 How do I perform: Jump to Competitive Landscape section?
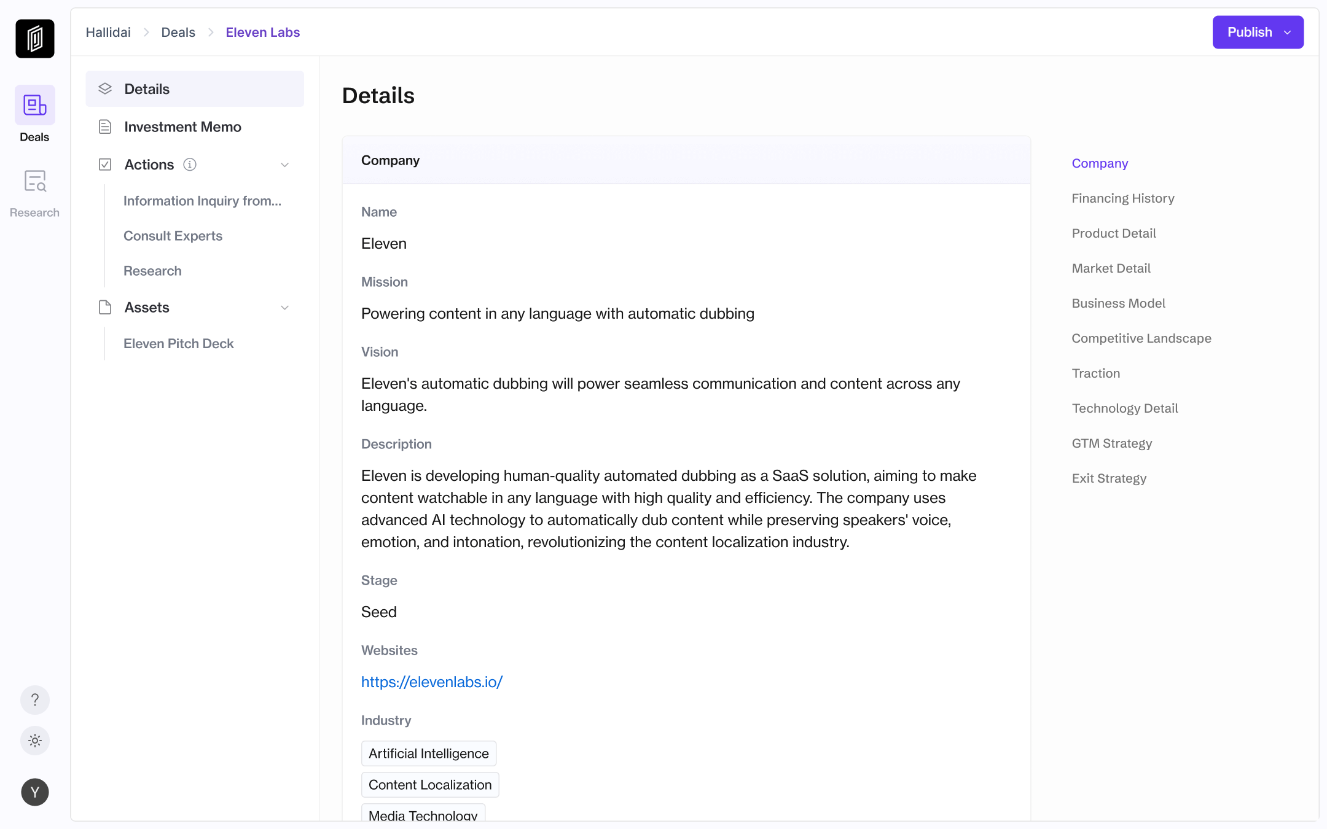click(x=1141, y=338)
